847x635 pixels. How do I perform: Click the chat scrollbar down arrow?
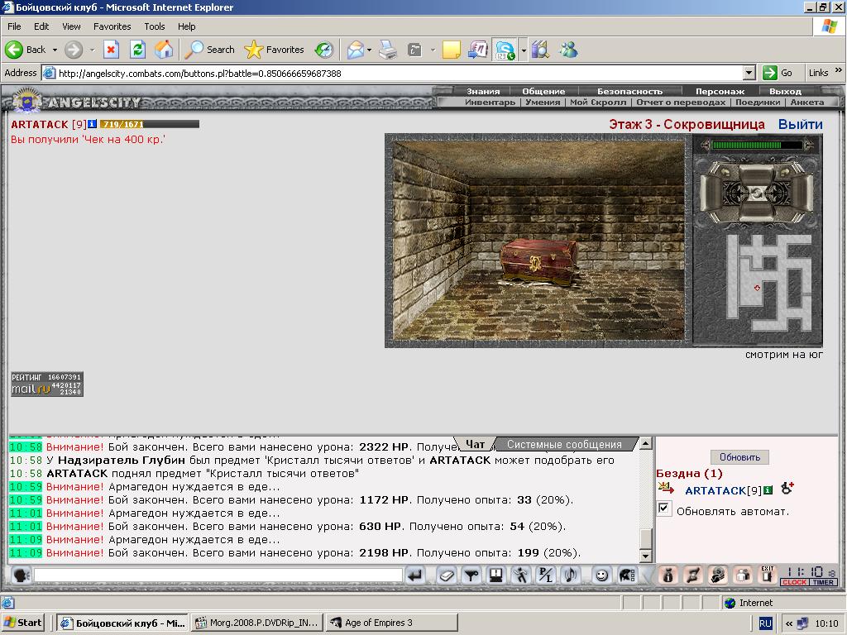(645, 556)
